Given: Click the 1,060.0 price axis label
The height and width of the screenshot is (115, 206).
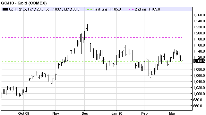Looking at the screenshot, I should click(199, 75).
